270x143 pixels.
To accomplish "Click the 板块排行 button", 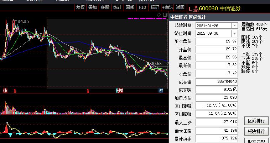I will [x=256, y=131].
